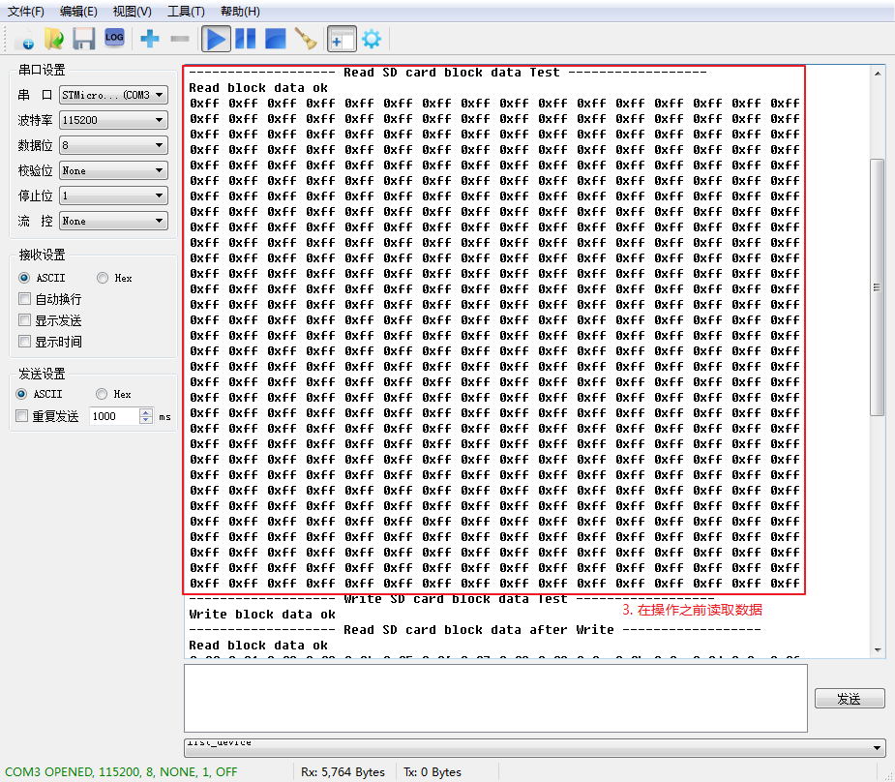Add a new serial connection with plus icon
The height and width of the screenshot is (782, 895).
[148, 39]
